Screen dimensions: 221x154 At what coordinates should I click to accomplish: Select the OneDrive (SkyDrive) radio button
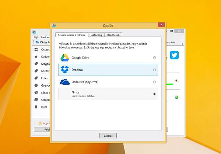pos(154,82)
